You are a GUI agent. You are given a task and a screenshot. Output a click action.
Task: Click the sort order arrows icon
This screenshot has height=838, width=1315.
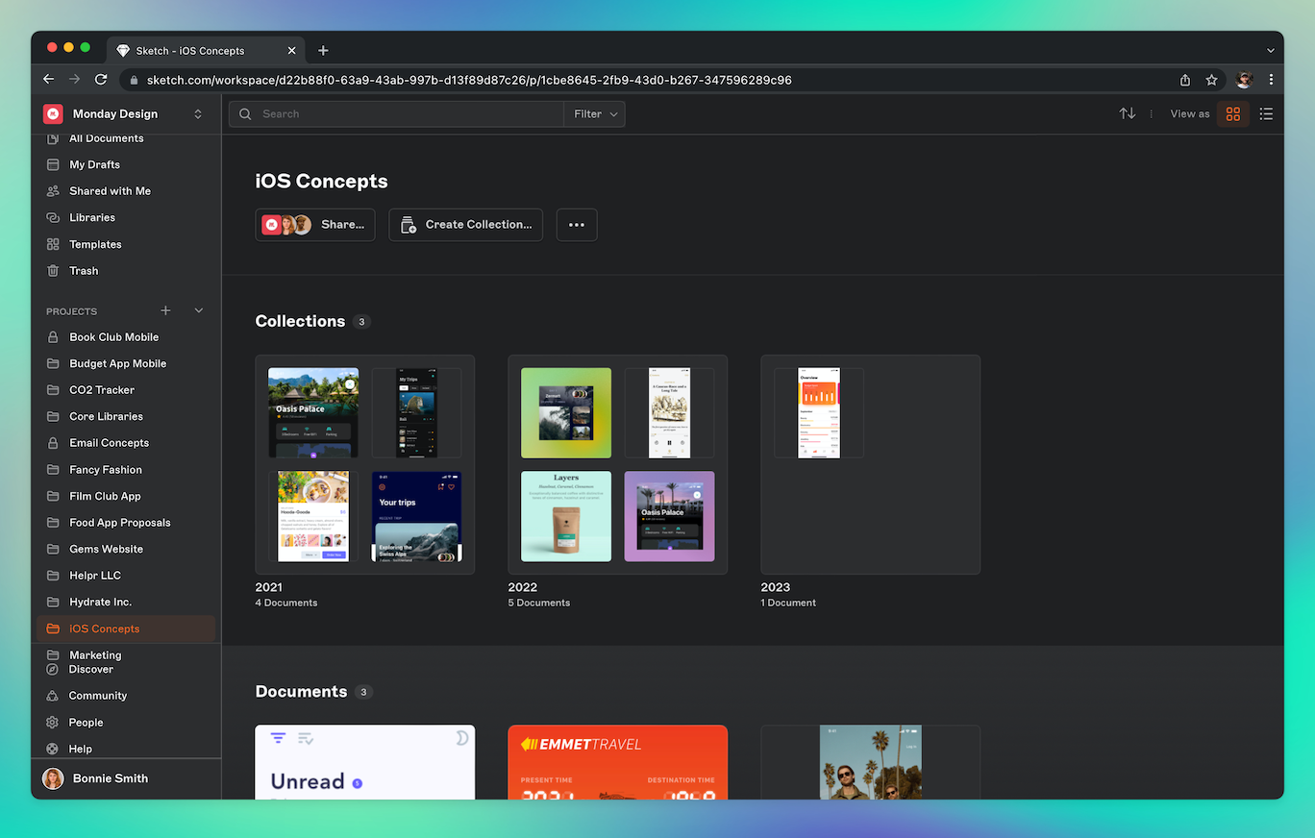point(1128,113)
